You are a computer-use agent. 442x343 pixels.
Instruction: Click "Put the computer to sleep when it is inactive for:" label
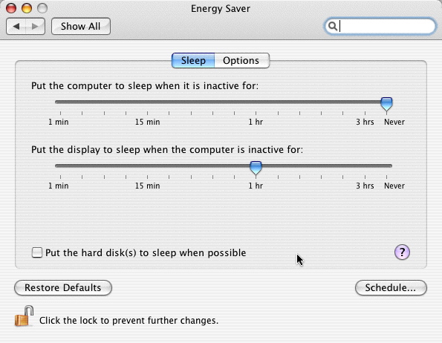click(x=145, y=85)
